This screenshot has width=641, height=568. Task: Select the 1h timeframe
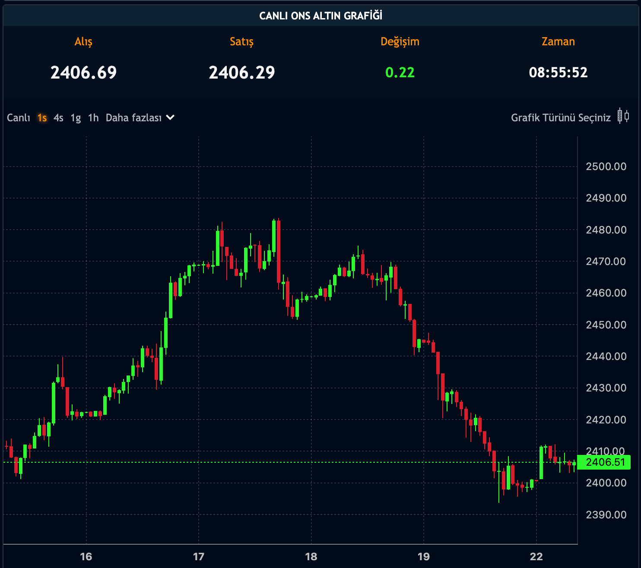93,118
